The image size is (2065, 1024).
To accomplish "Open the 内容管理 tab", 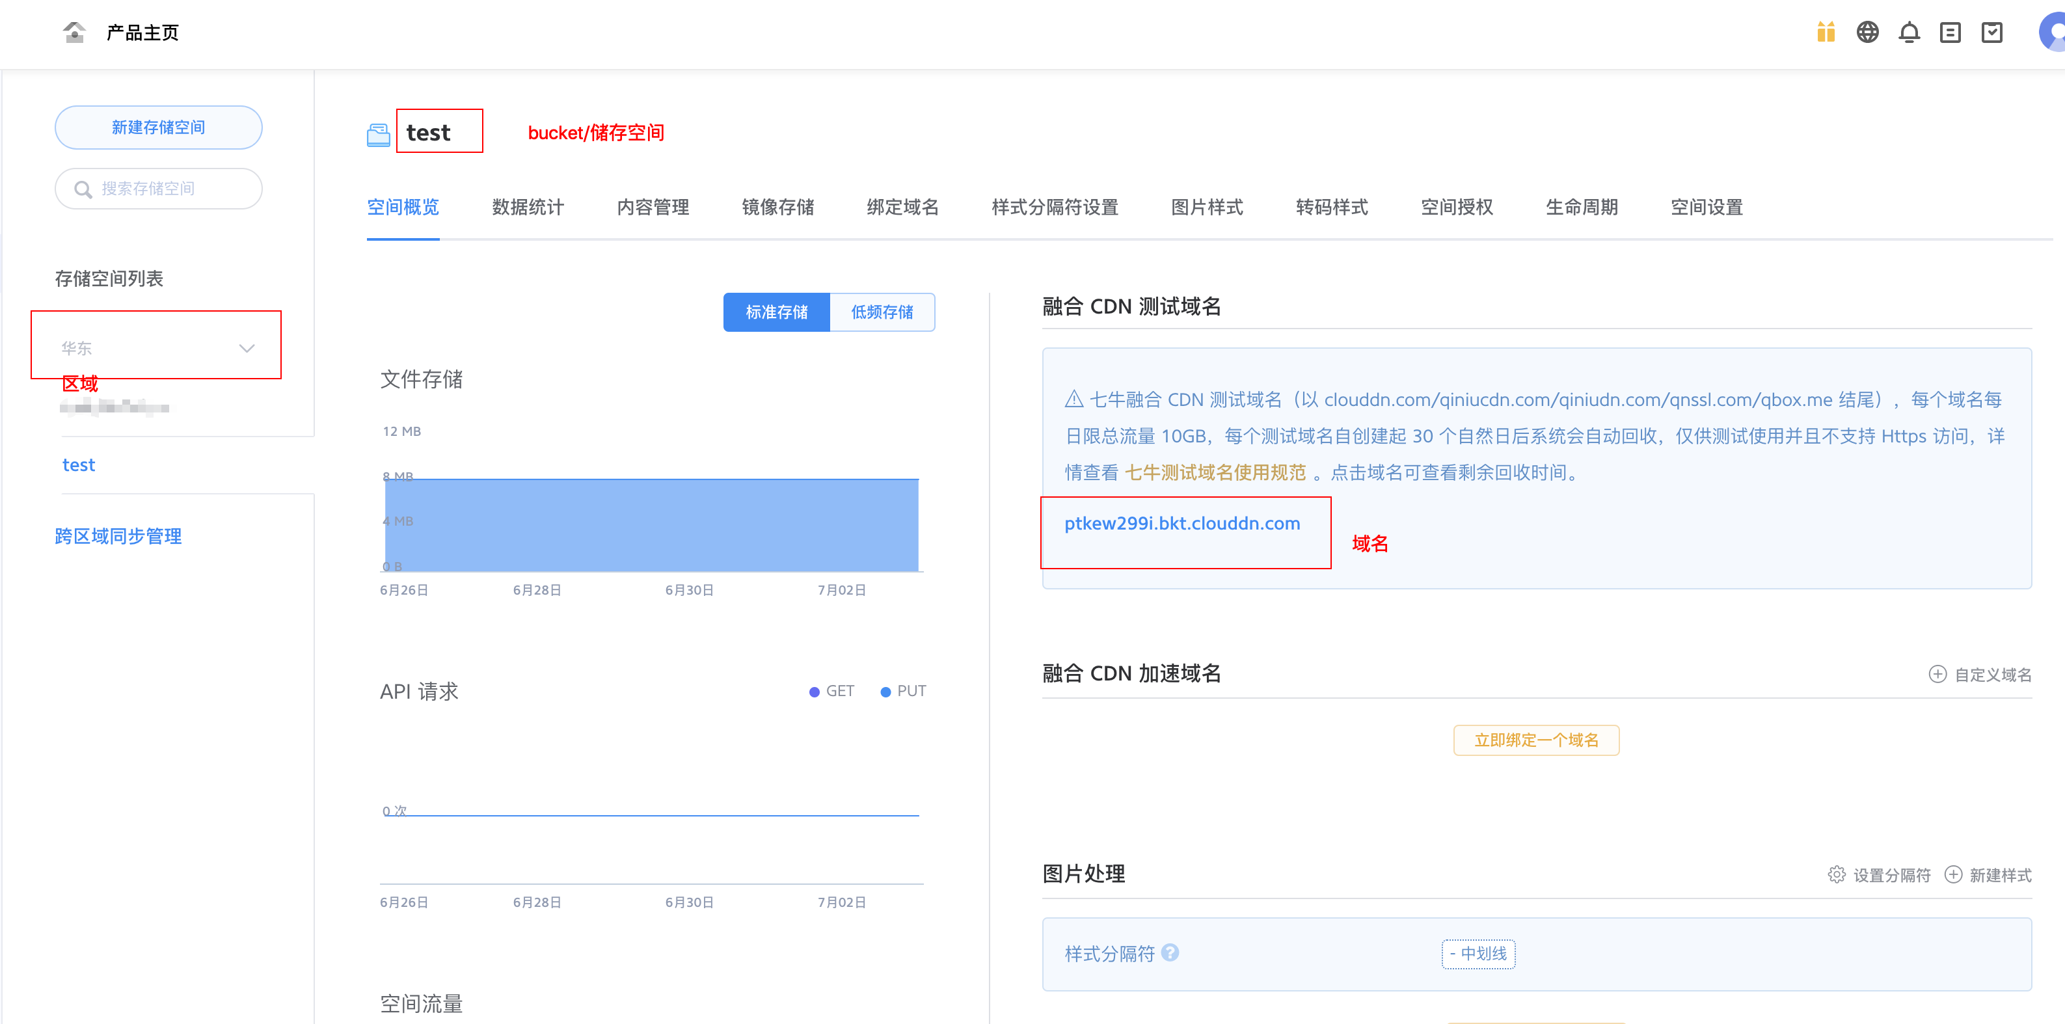I will pos(653,208).
